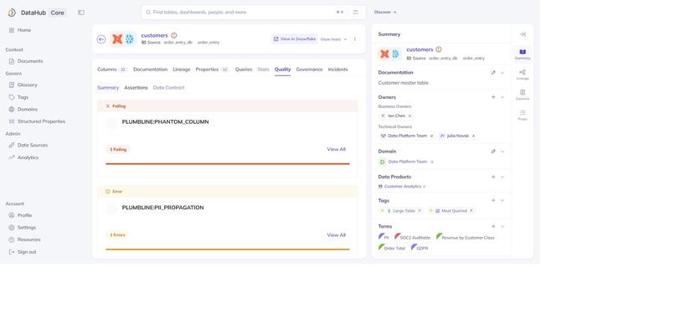Collapse the Documentation section

point(502,73)
